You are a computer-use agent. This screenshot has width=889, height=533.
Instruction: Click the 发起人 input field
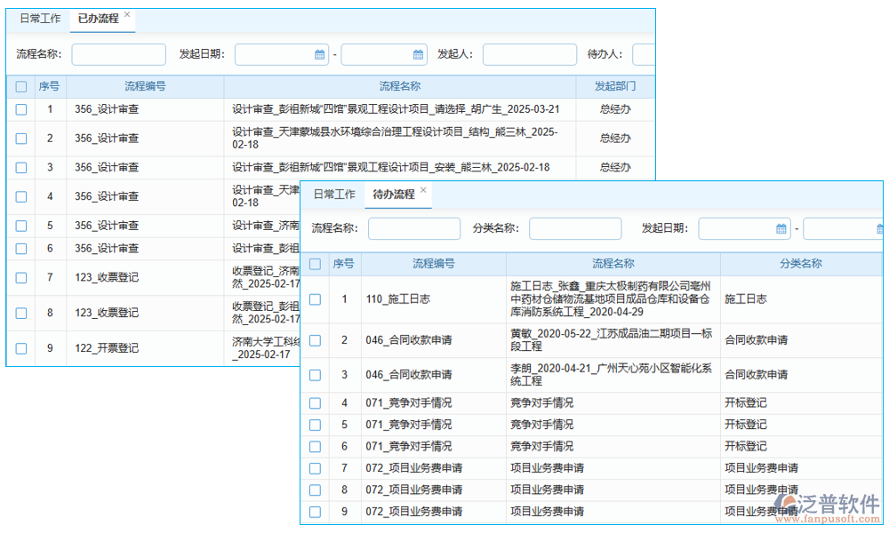(x=529, y=55)
